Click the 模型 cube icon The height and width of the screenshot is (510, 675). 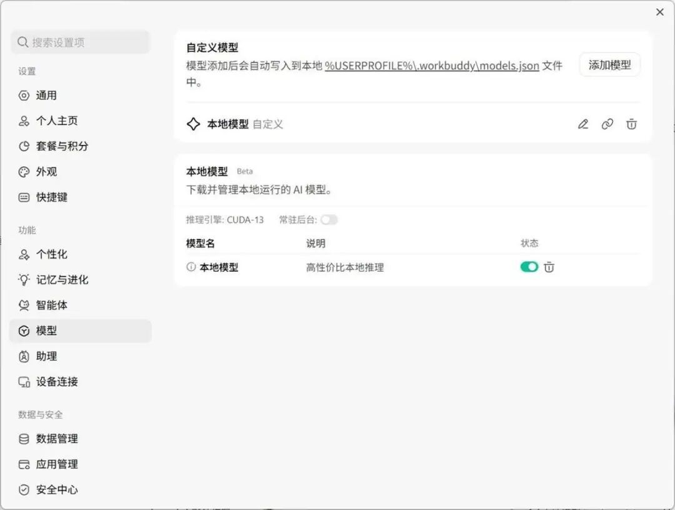(x=24, y=331)
